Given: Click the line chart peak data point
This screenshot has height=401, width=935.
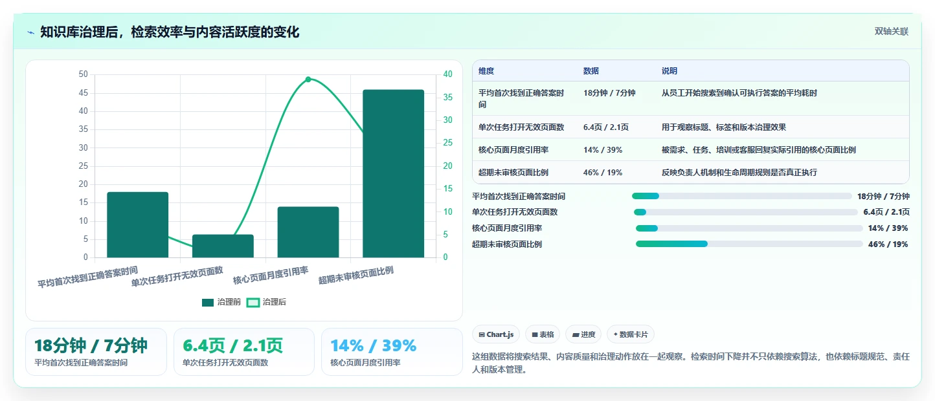Looking at the screenshot, I should point(308,80).
